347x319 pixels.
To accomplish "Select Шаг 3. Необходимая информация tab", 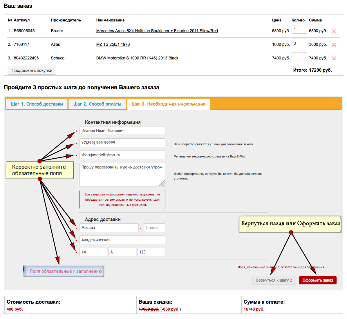I will pos(168,104).
